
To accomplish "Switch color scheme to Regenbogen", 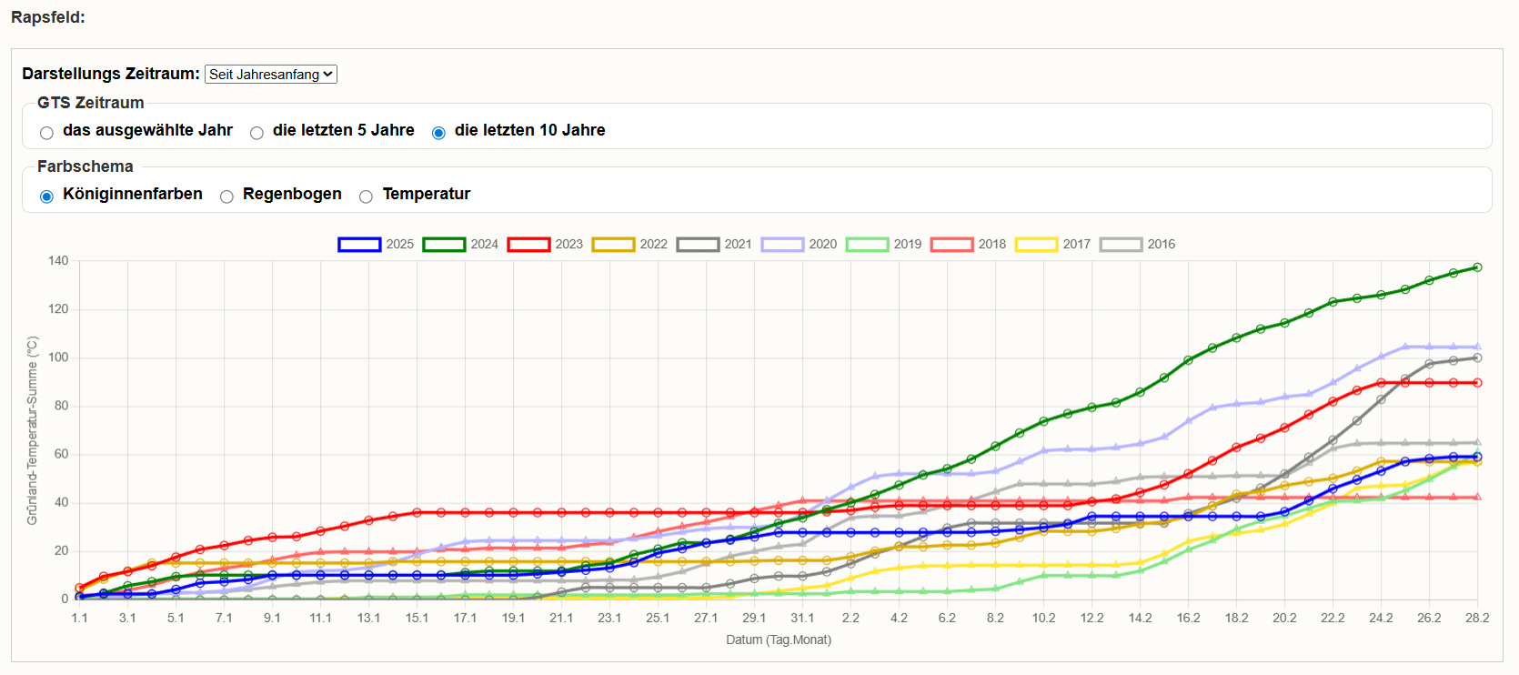I will point(227,196).
